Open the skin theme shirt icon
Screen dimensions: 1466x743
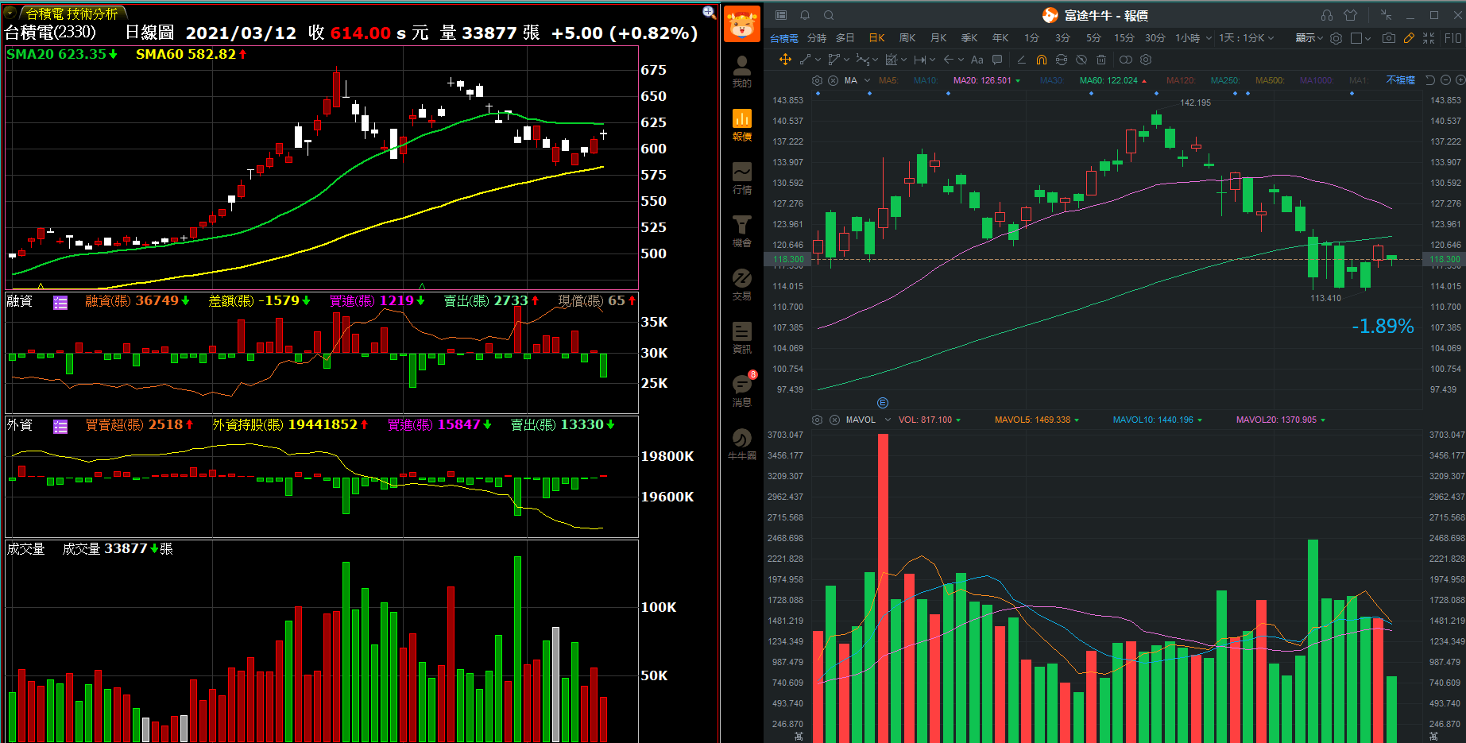pyautogui.click(x=1351, y=15)
